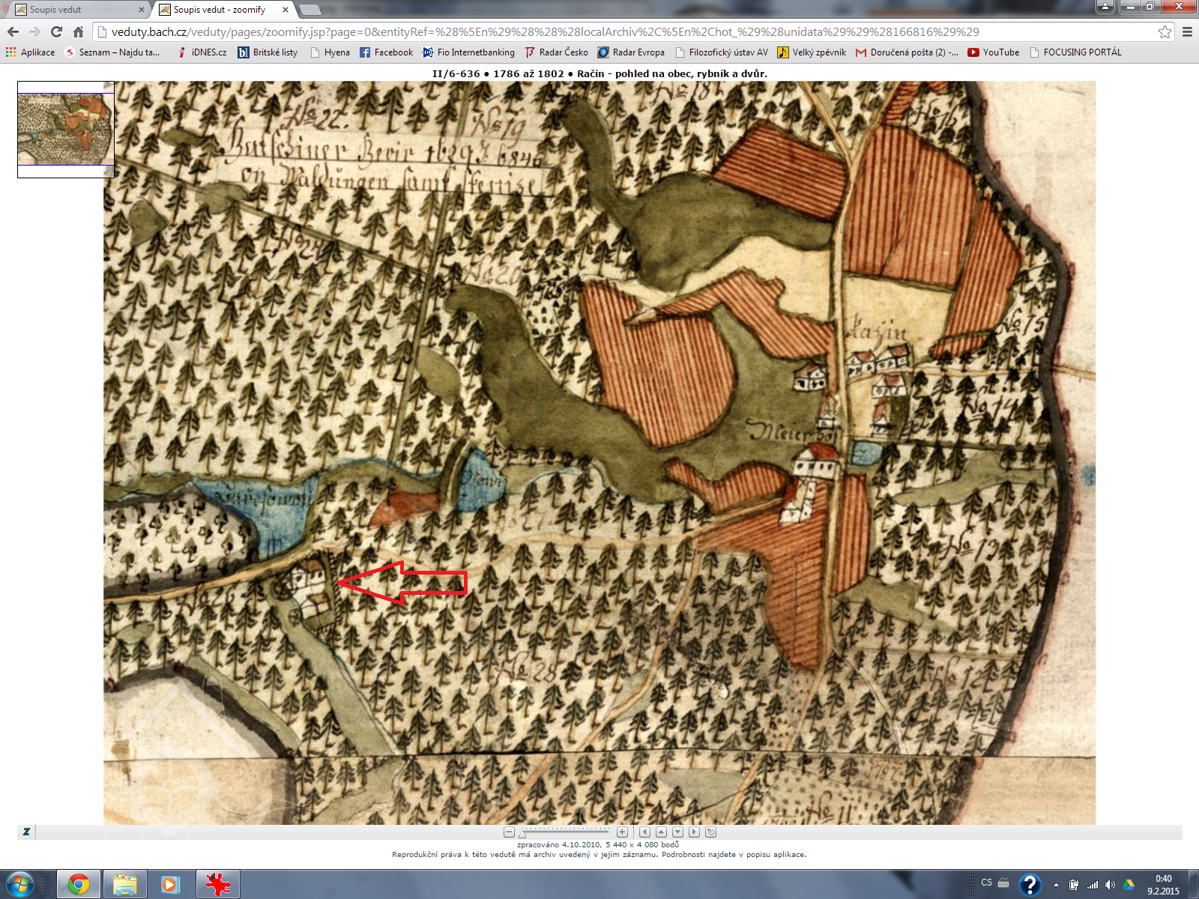Reset the map view to initial state
1199x899 pixels.
tap(710, 832)
